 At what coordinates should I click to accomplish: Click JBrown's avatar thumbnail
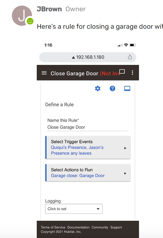(22, 16)
